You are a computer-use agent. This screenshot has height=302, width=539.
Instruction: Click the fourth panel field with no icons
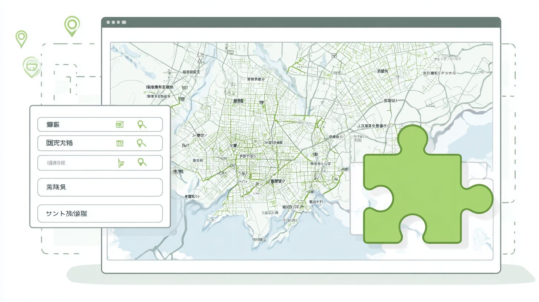tap(100, 187)
